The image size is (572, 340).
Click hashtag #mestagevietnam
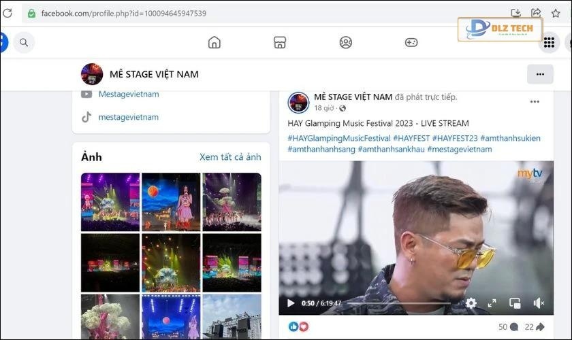click(x=460, y=149)
